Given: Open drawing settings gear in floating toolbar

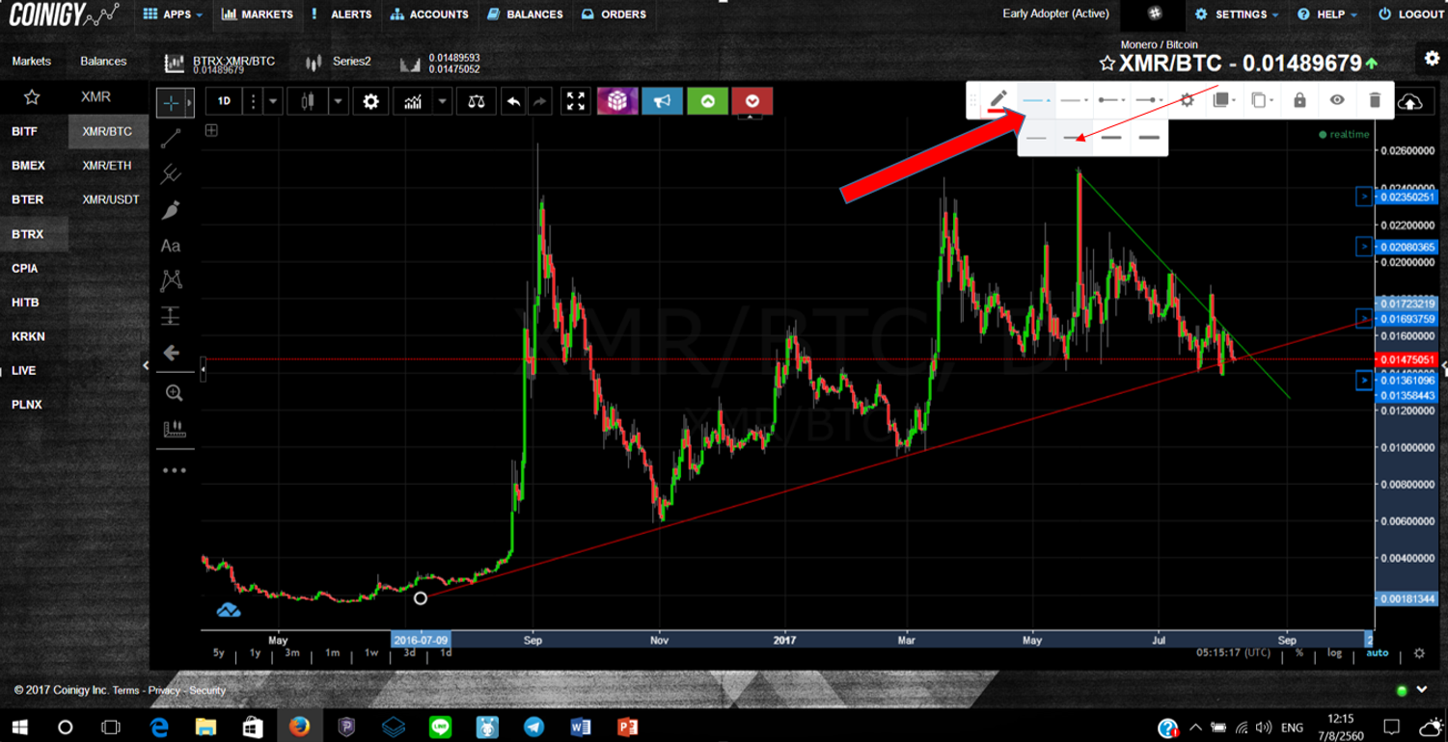Looking at the screenshot, I should [x=1188, y=99].
